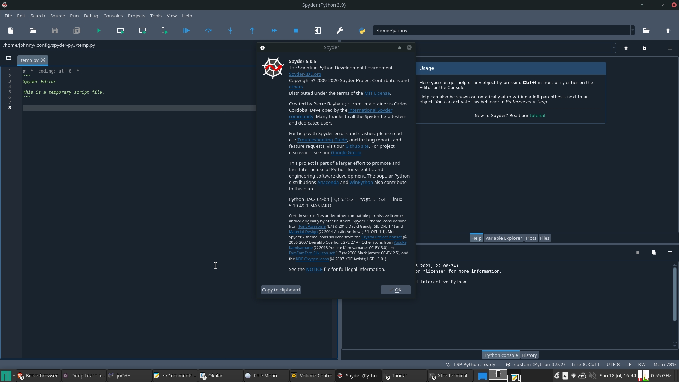Viewport: 679px width, 382px height.
Task: Open the Debug menu
Action: coord(91,16)
